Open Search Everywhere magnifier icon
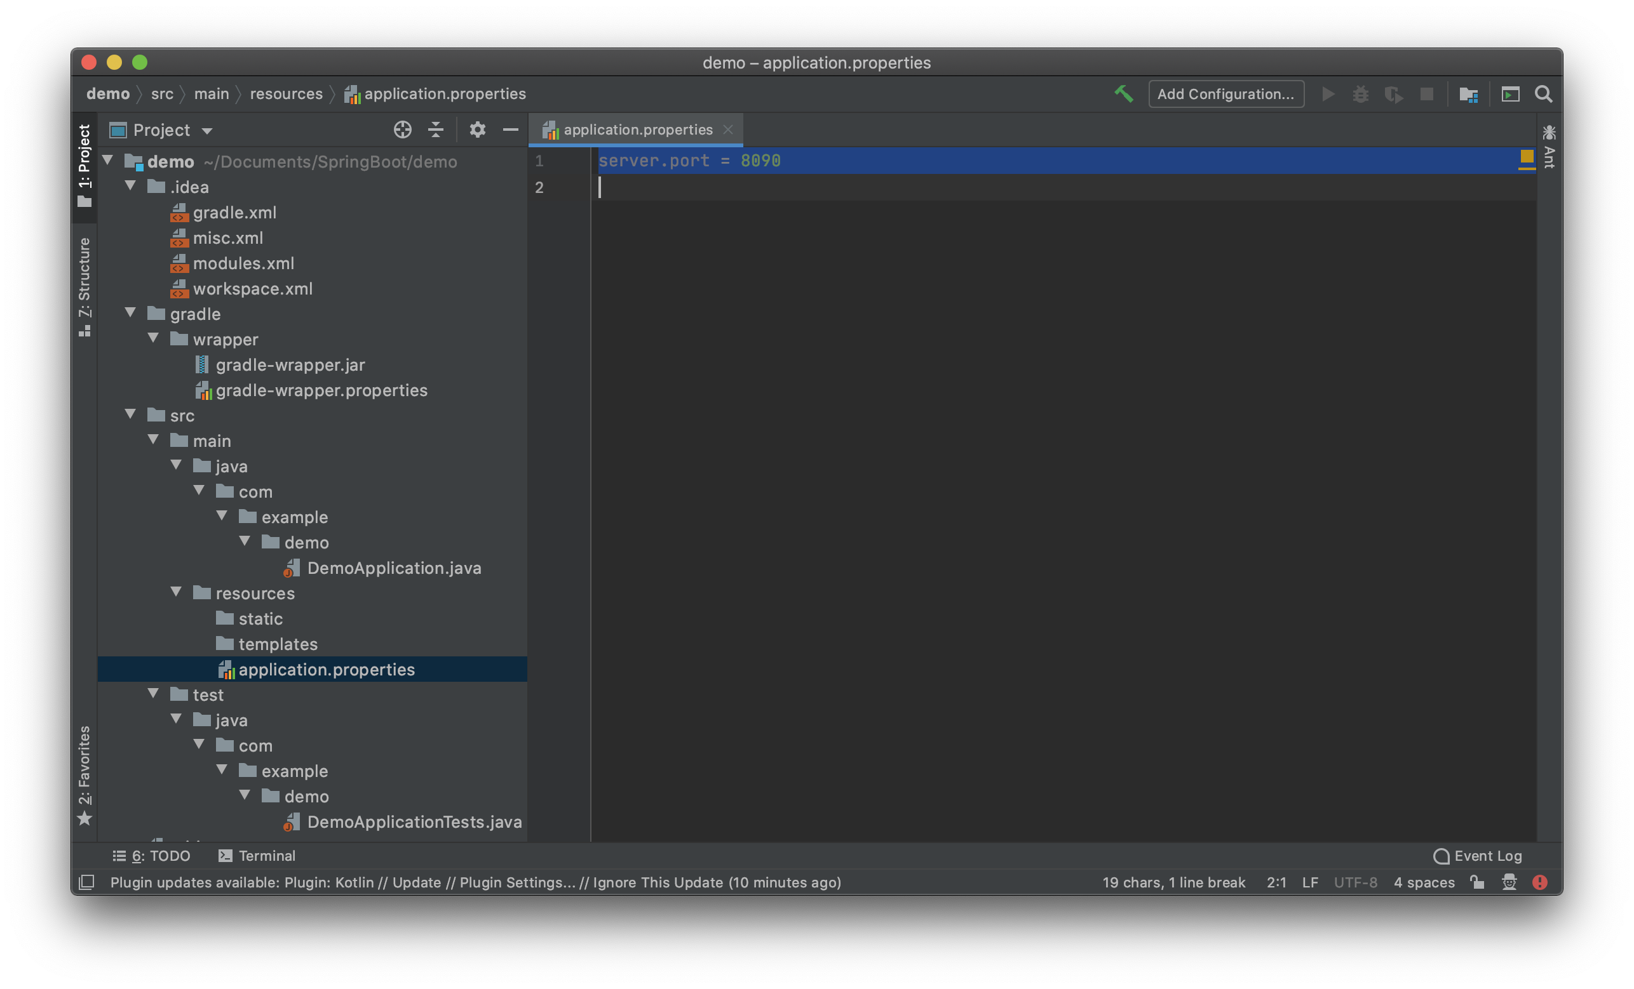1634x989 pixels. (1544, 94)
